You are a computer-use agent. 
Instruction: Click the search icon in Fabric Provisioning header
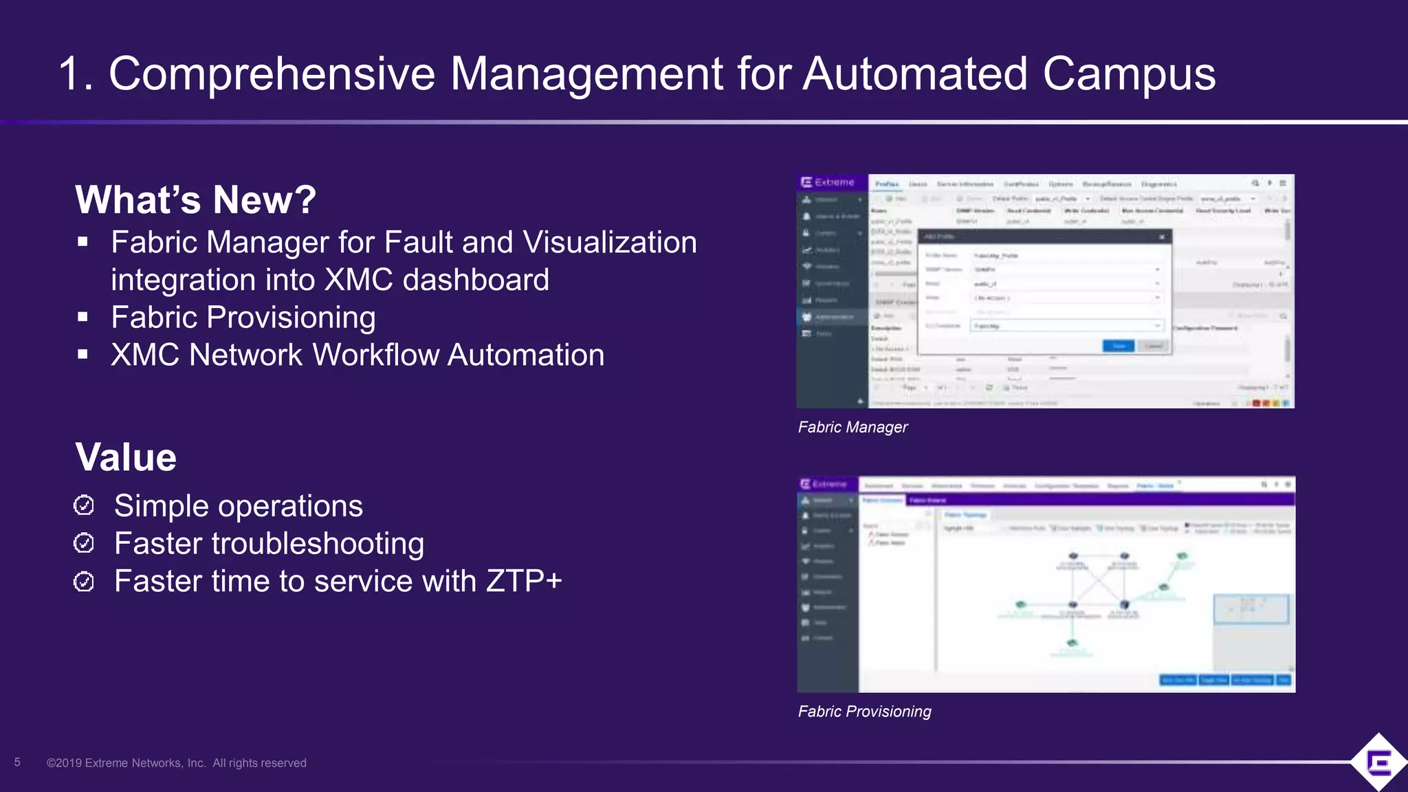point(1264,485)
